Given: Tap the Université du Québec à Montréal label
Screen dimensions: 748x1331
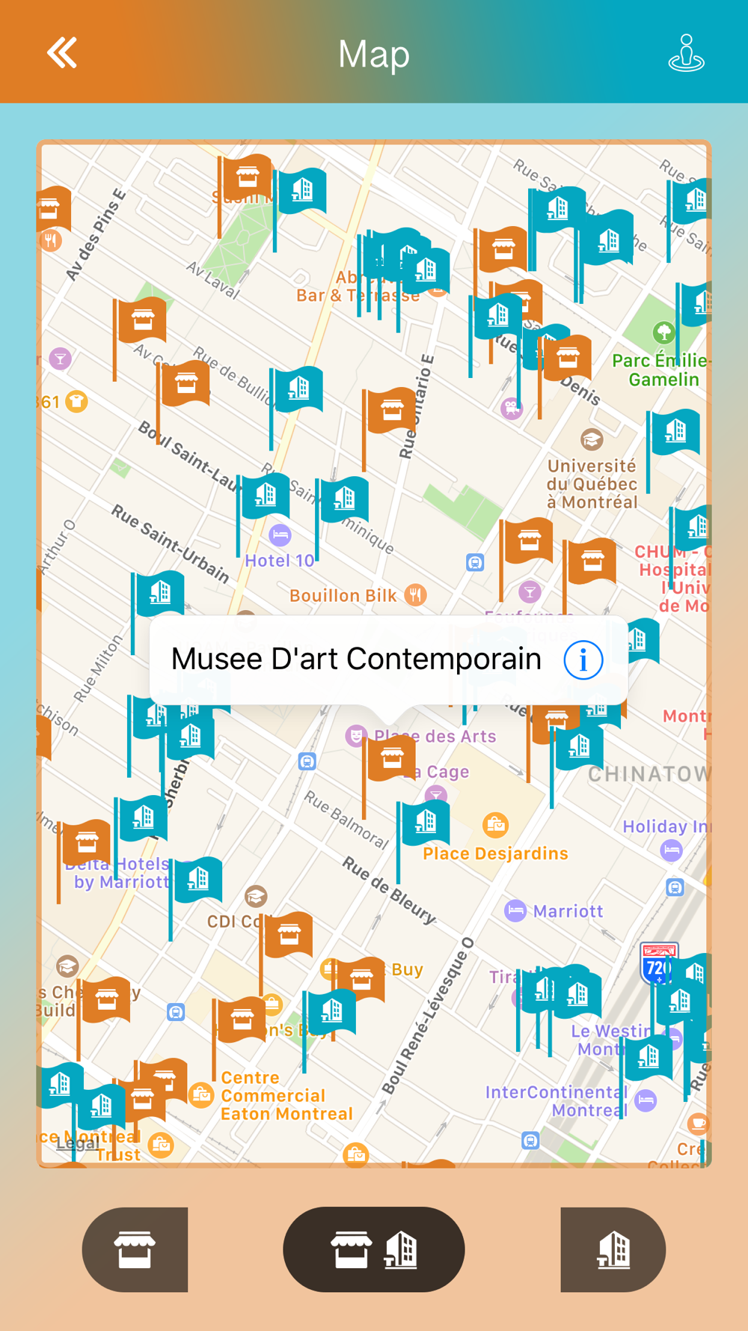Looking at the screenshot, I should tap(592, 484).
